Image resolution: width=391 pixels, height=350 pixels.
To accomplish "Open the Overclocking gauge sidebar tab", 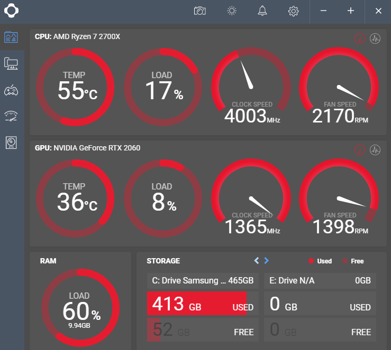I will (x=11, y=116).
